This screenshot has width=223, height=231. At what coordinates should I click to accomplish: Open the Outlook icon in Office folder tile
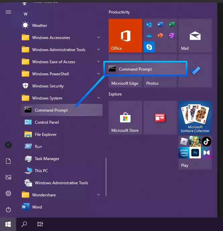point(149,25)
